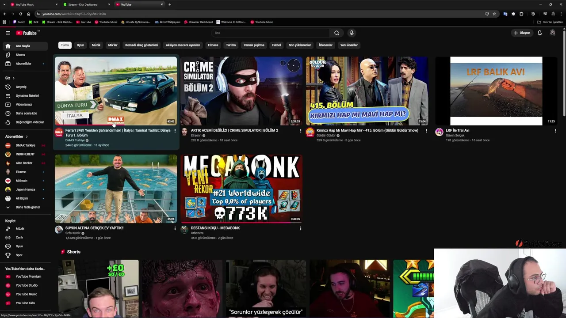566x318 pixels.
Task: Go to Ana Sayfa in sidebar
Action: 25,46
